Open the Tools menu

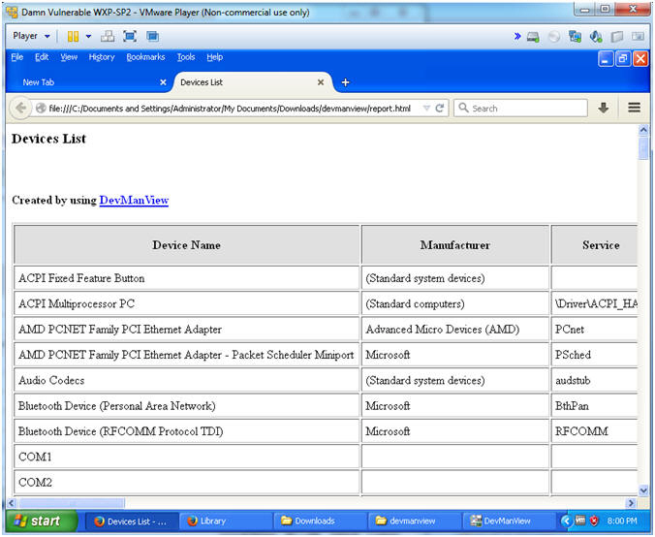(x=186, y=57)
